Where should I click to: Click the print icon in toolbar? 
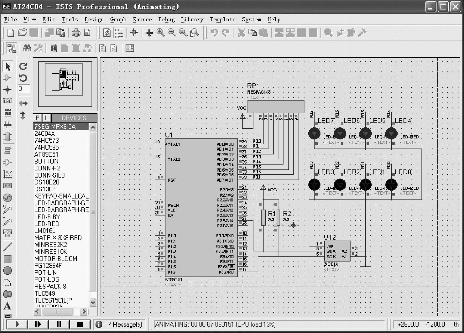[76, 33]
